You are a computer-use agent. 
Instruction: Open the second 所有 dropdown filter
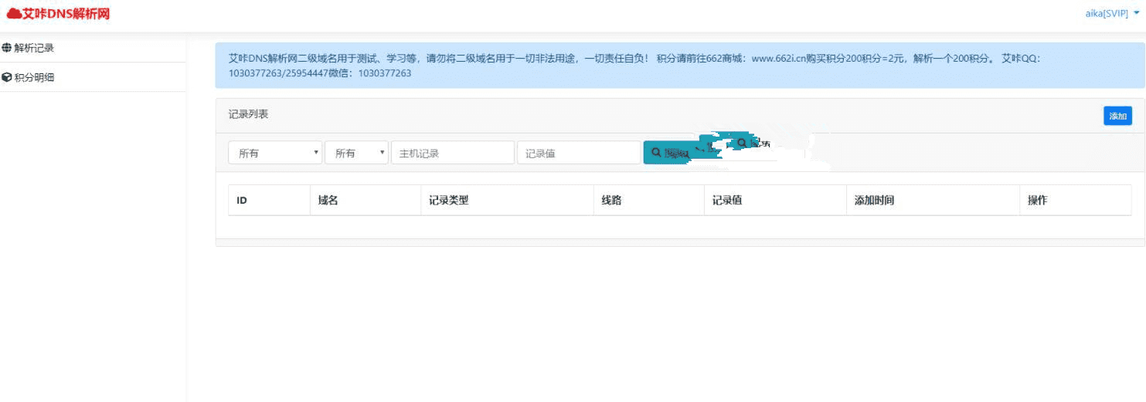click(x=356, y=153)
